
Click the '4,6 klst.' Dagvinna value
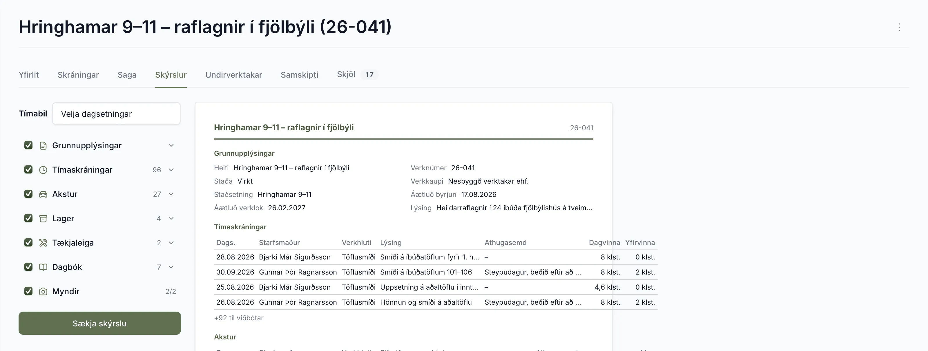(x=607, y=287)
